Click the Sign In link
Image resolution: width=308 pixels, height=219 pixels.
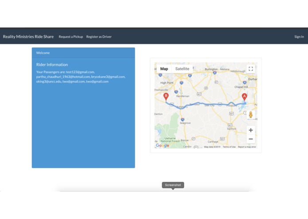click(x=299, y=37)
